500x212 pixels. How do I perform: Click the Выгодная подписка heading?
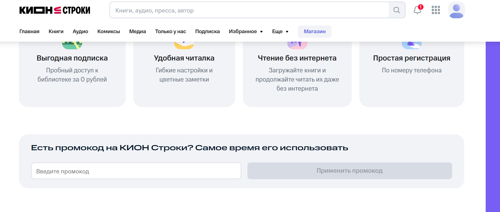tap(72, 58)
